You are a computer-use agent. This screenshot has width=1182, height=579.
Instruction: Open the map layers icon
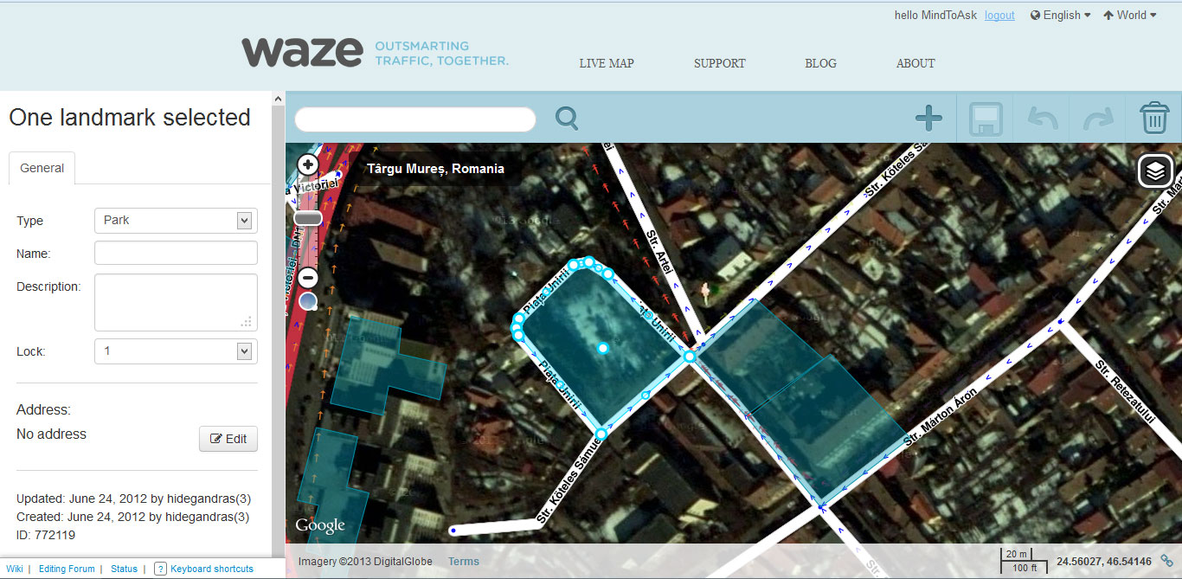(1155, 171)
